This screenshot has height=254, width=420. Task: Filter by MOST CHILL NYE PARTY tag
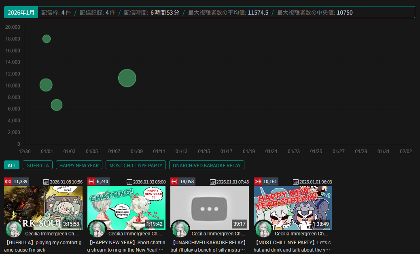pos(136,165)
